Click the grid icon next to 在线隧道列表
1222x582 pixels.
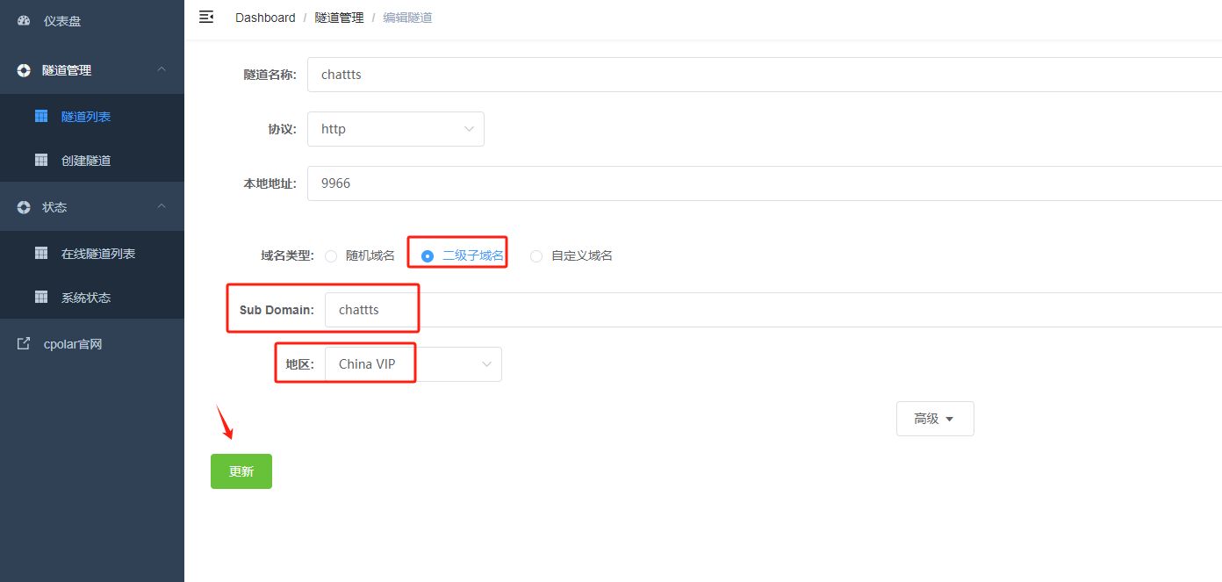[40, 252]
